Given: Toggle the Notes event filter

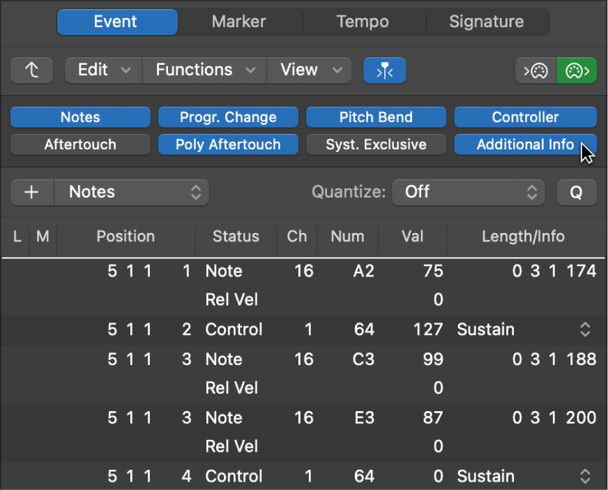Looking at the screenshot, I should tap(79, 117).
